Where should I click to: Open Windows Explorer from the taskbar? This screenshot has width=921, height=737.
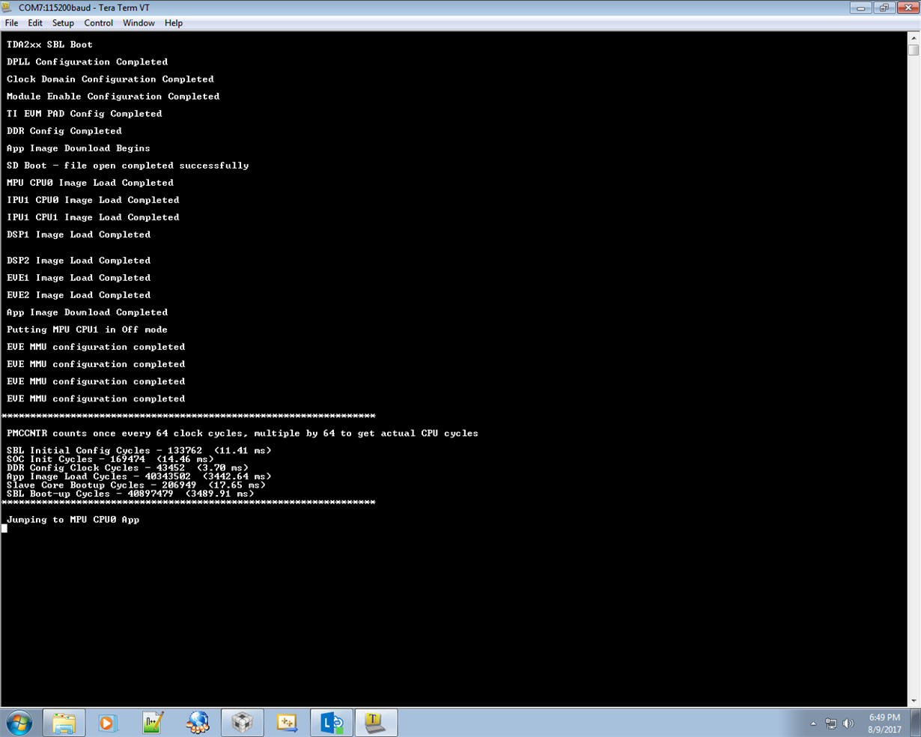(x=64, y=723)
